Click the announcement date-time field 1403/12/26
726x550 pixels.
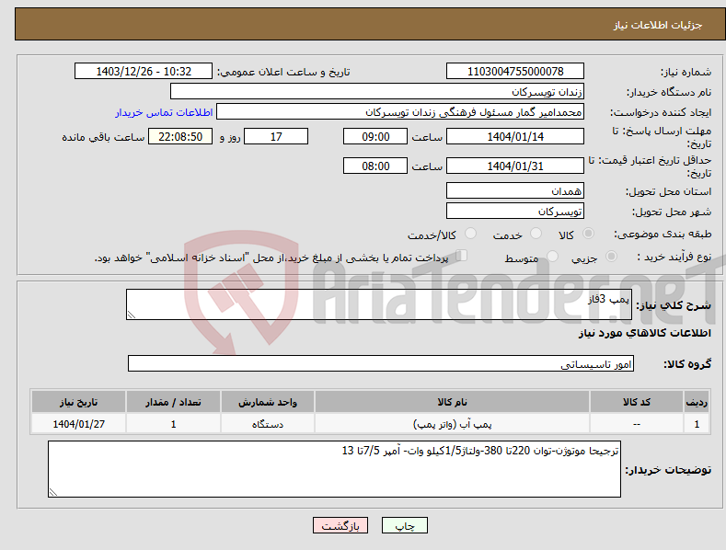143,72
